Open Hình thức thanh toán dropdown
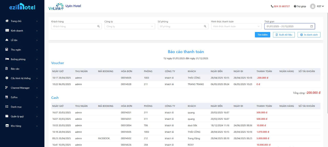This screenshot has width=328, height=147. pos(236,26)
